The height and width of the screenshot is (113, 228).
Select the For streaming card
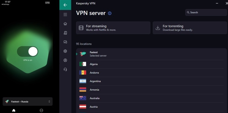pos(113,28)
